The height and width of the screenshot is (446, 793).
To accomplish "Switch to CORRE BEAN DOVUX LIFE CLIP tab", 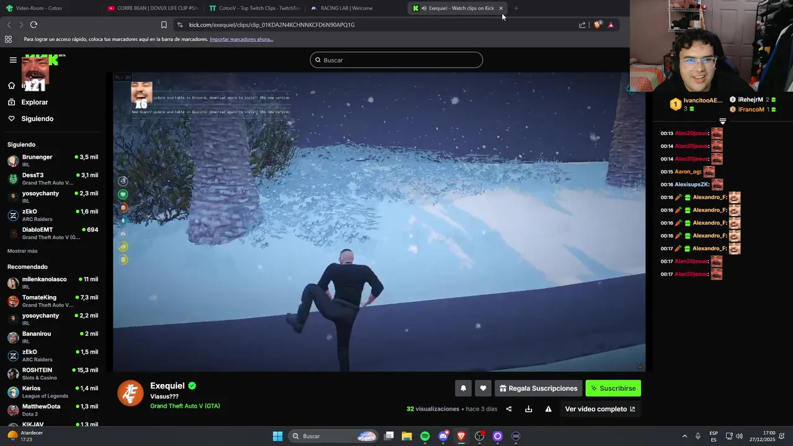I will coord(152,8).
